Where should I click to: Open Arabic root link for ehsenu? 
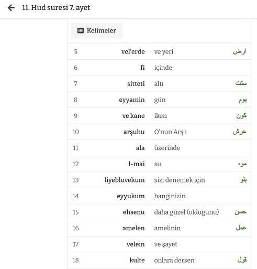(240, 212)
